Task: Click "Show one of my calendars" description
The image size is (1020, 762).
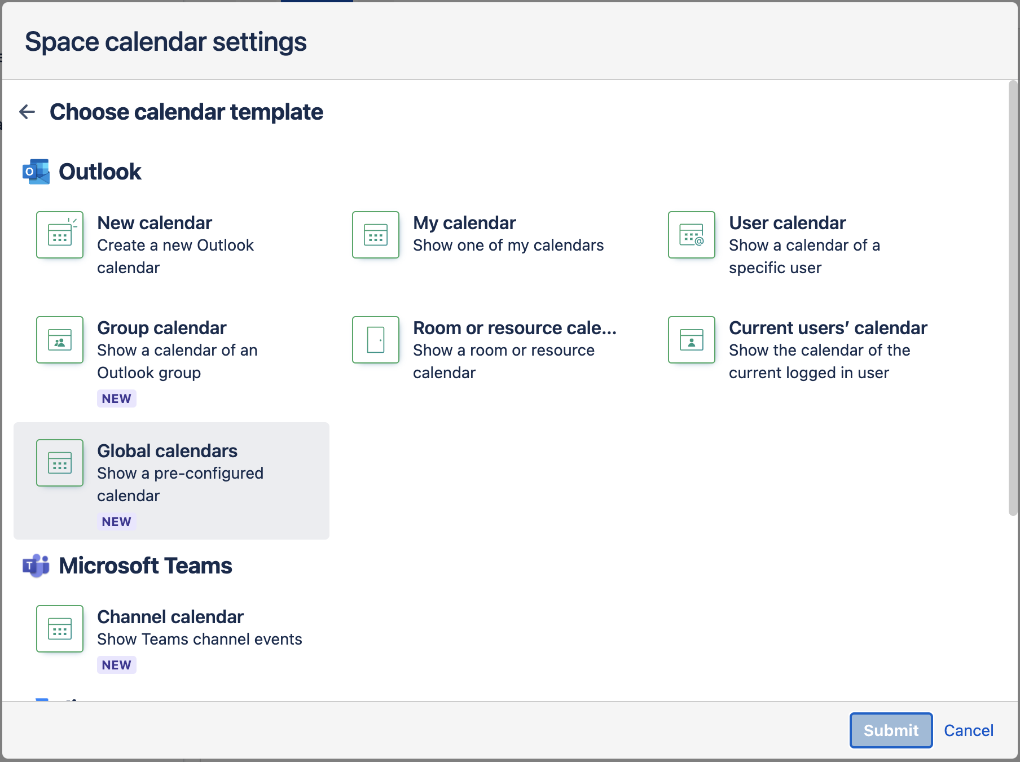Action: pos(508,246)
